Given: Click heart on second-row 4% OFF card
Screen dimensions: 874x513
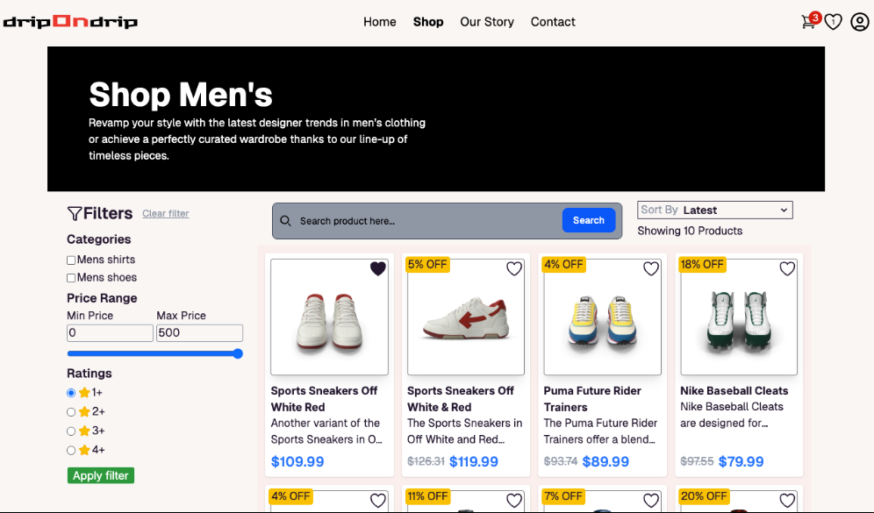Looking at the screenshot, I should click(x=378, y=500).
